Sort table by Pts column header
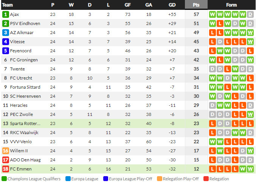The width and height of the screenshot is (256, 186). 196,5
